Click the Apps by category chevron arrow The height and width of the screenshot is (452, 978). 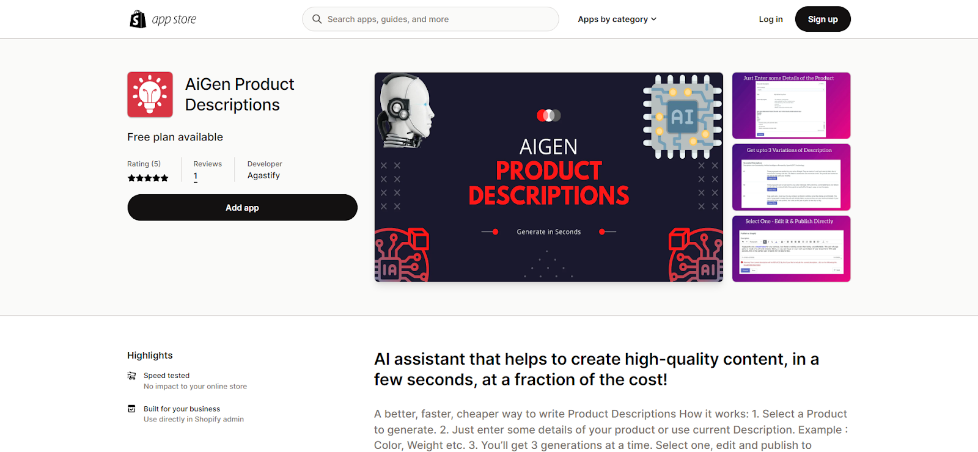[x=653, y=19]
